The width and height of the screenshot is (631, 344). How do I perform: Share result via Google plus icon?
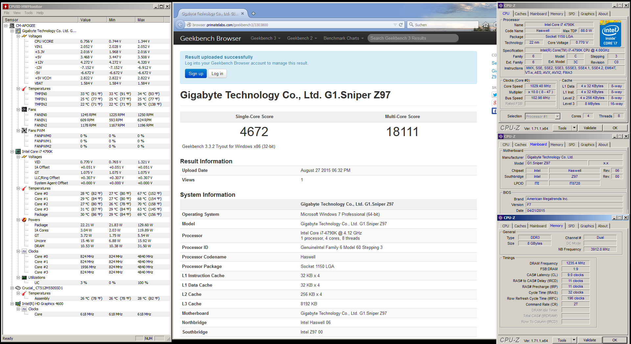(x=494, y=103)
